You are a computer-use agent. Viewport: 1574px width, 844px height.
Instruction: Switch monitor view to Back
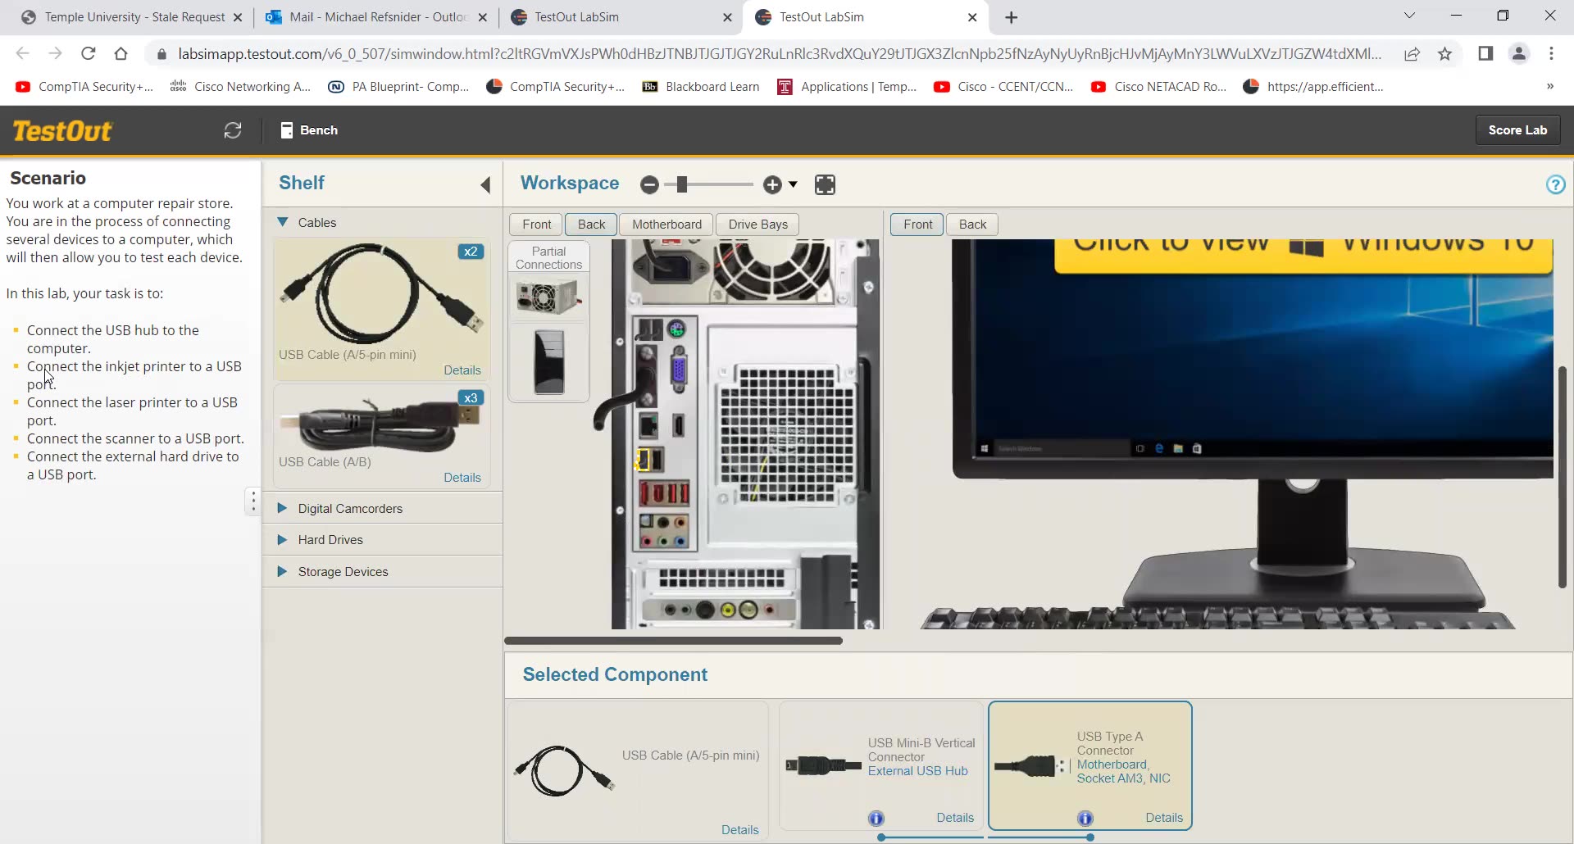click(972, 225)
